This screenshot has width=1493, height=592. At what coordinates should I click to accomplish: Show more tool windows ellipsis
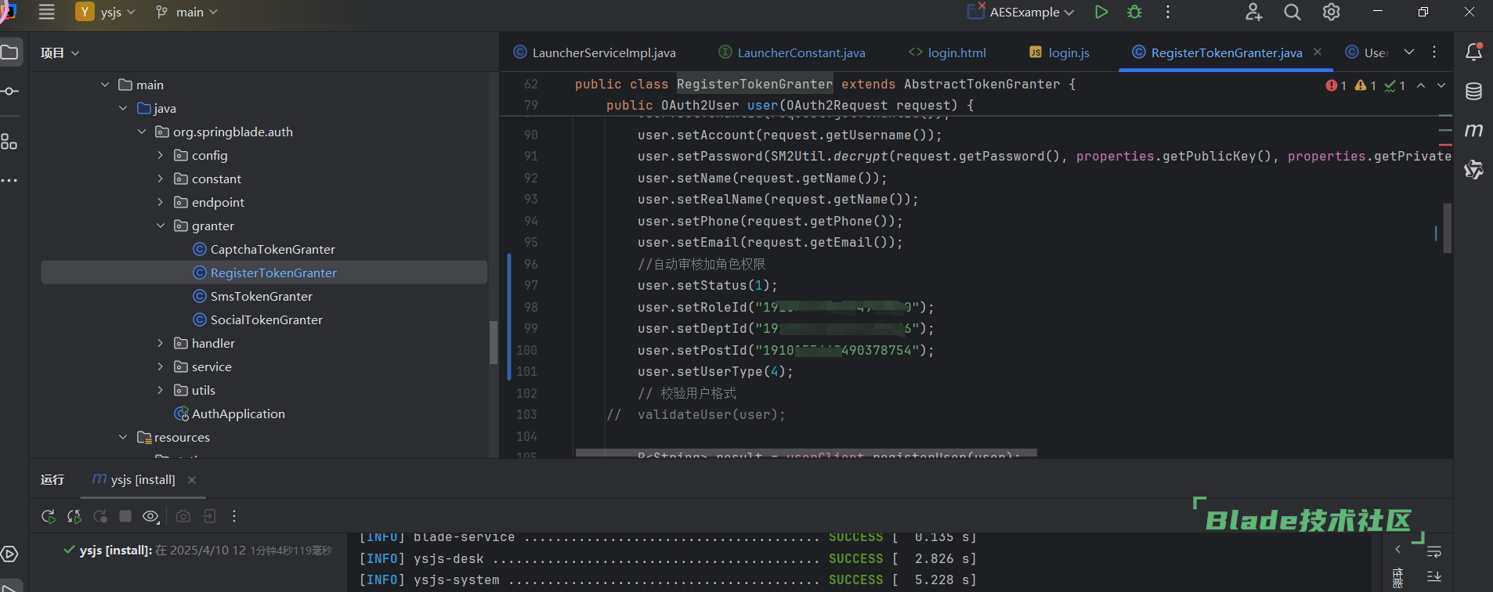coord(9,181)
